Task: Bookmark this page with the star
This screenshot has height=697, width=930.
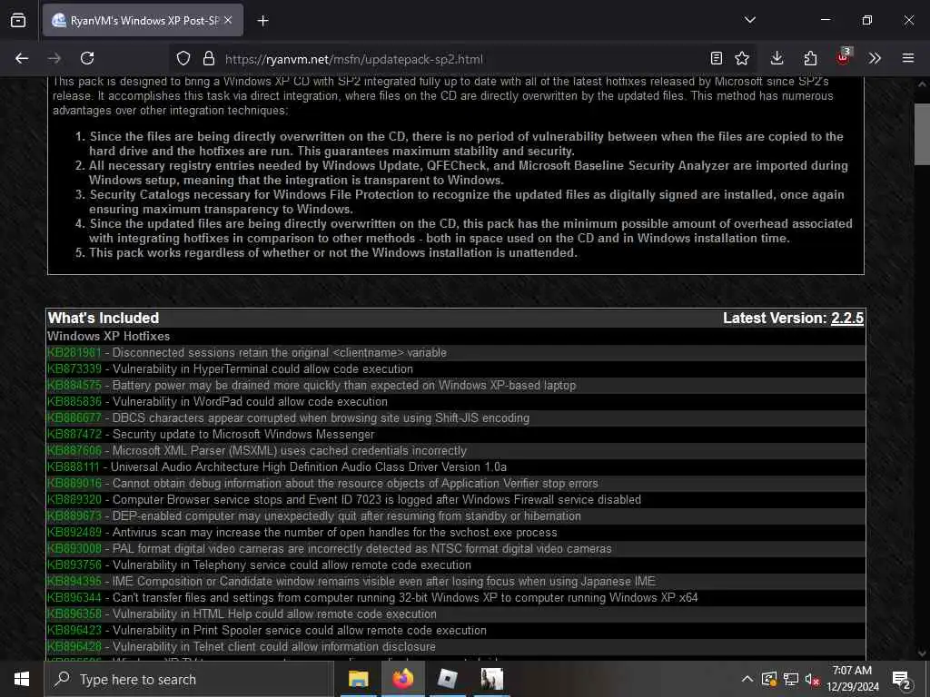Action: point(742,58)
